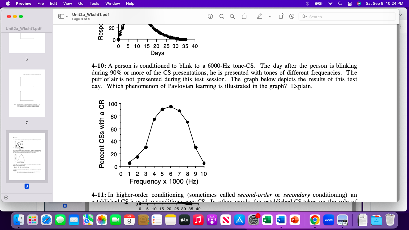Expand the sidebar view options chevron
The image size is (409, 230).
[x=67, y=16]
